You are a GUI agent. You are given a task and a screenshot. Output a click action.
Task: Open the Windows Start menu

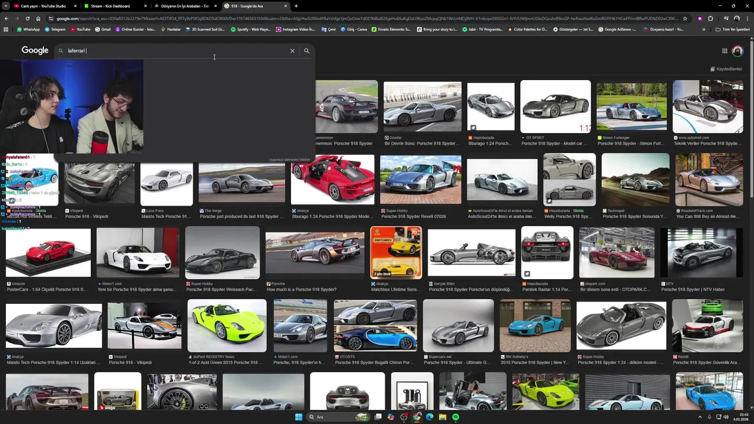(299, 417)
